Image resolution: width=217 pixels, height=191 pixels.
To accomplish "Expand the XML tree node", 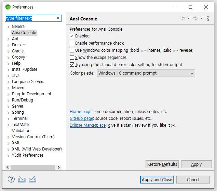I will (9, 143).
